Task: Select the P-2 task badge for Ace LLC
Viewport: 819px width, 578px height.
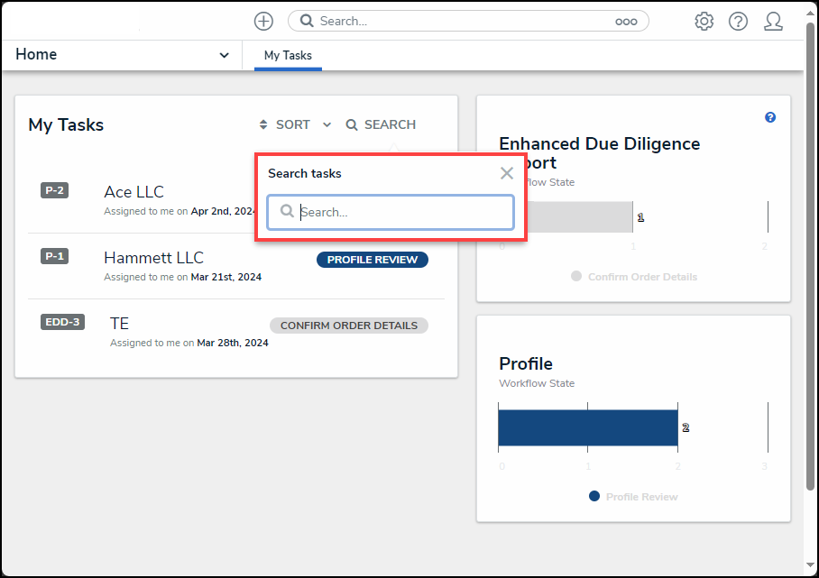Action: (x=54, y=190)
